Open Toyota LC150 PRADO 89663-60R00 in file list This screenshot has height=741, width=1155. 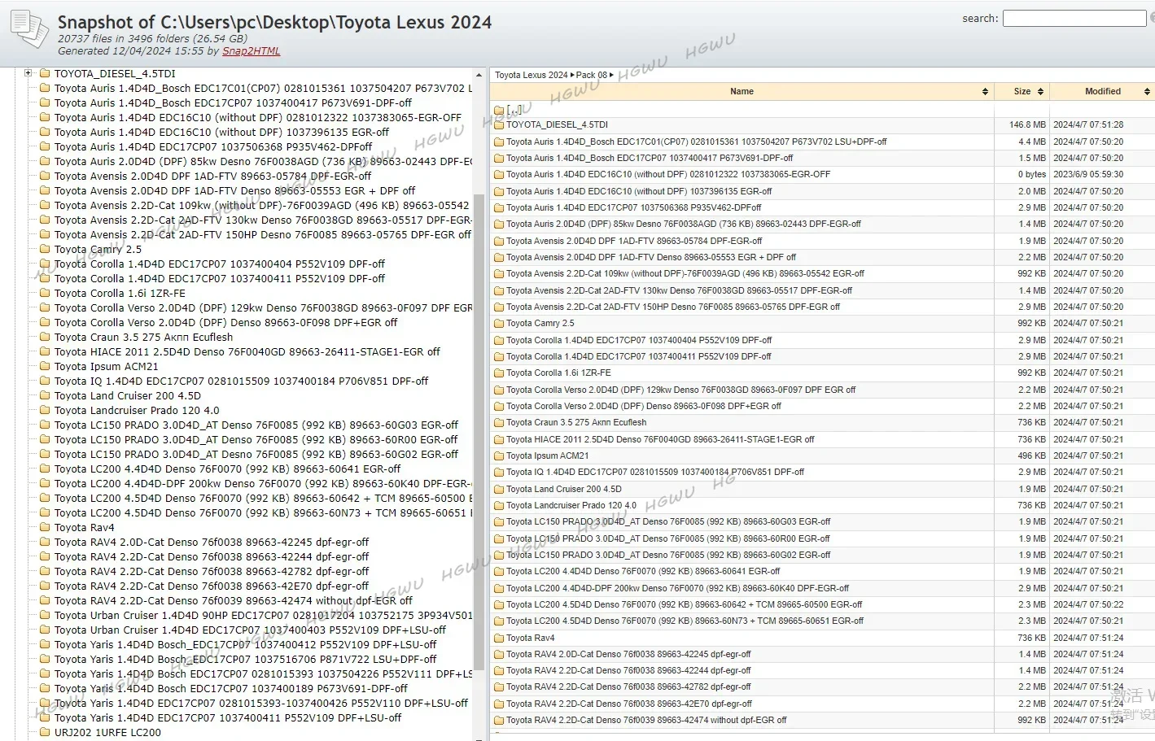[x=668, y=538]
